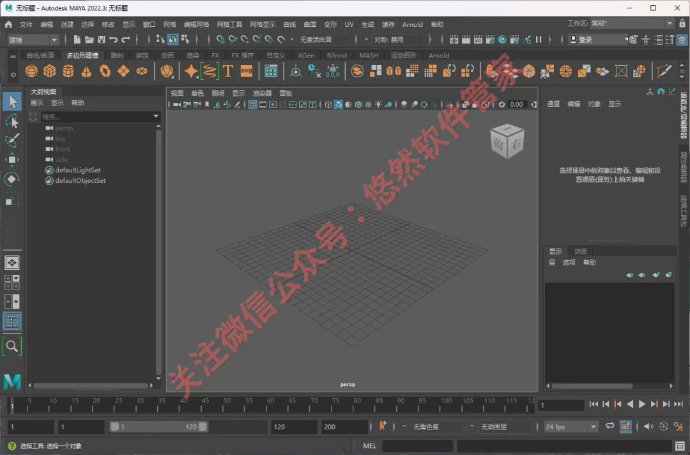The image size is (690, 455).
Task: Select the Lasso selection tool
Action: pos(12,121)
